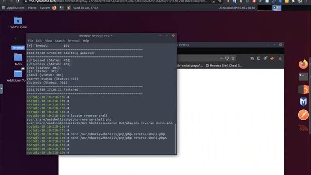Click the terminal launcher in the top panel
The height and width of the screenshot is (175, 311).
point(62,8)
